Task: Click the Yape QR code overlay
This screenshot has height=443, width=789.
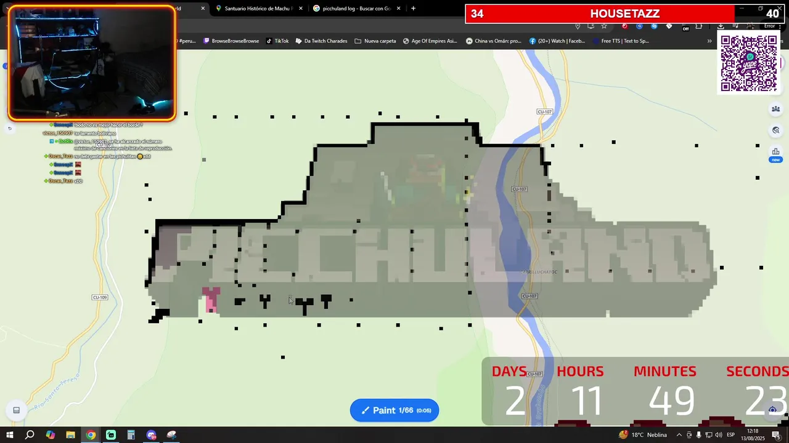Action: coord(749,63)
